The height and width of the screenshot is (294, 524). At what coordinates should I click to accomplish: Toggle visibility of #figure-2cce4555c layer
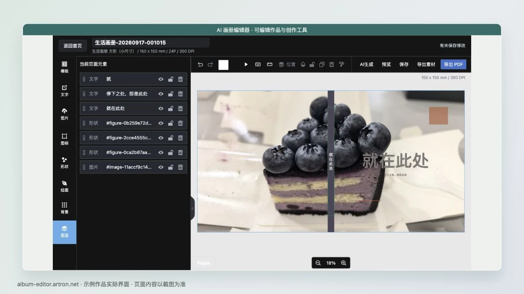[161, 138]
